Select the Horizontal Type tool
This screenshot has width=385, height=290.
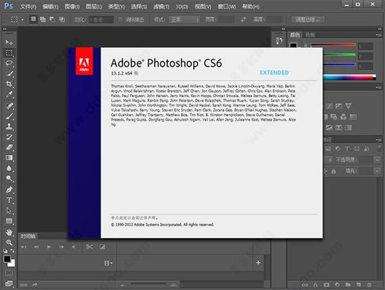click(9, 200)
